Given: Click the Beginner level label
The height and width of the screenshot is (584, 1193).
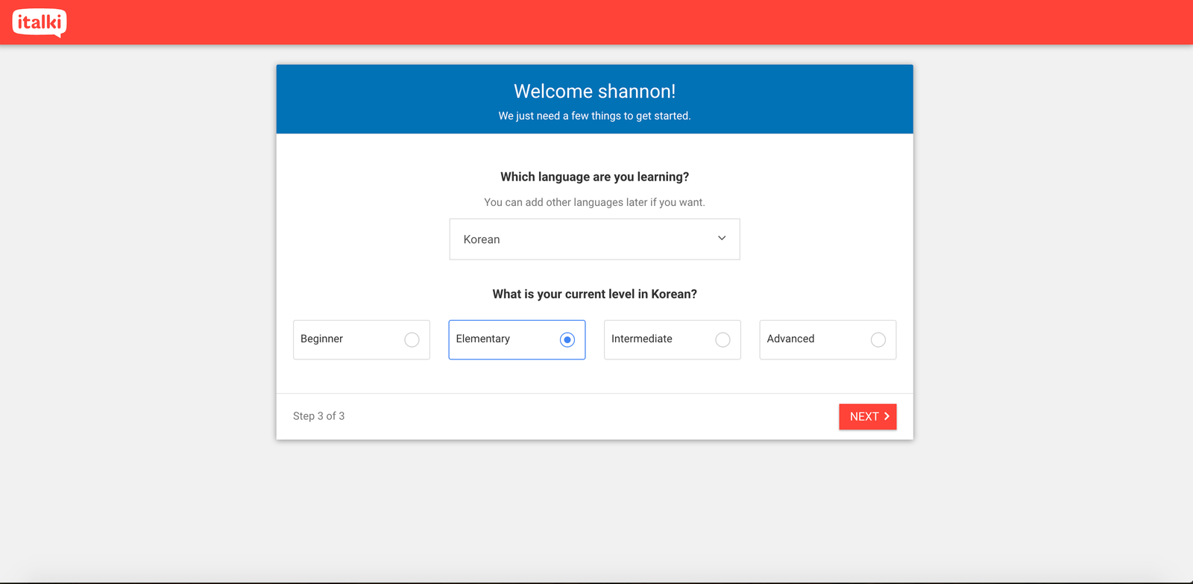Looking at the screenshot, I should [321, 339].
